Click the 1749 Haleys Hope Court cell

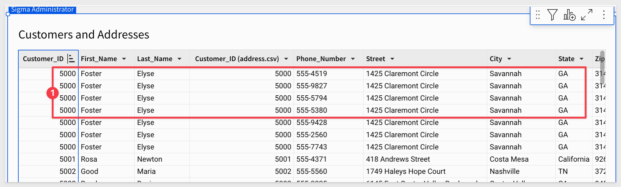pos(406,171)
